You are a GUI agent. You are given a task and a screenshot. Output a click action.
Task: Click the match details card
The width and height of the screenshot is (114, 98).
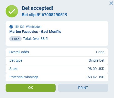[x=57, y=34]
